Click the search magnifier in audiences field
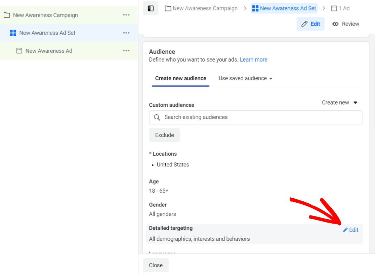The width and height of the screenshot is (375, 275). tap(157, 117)
